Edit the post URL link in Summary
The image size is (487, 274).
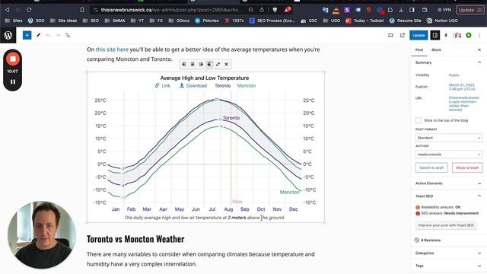point(463,104)
